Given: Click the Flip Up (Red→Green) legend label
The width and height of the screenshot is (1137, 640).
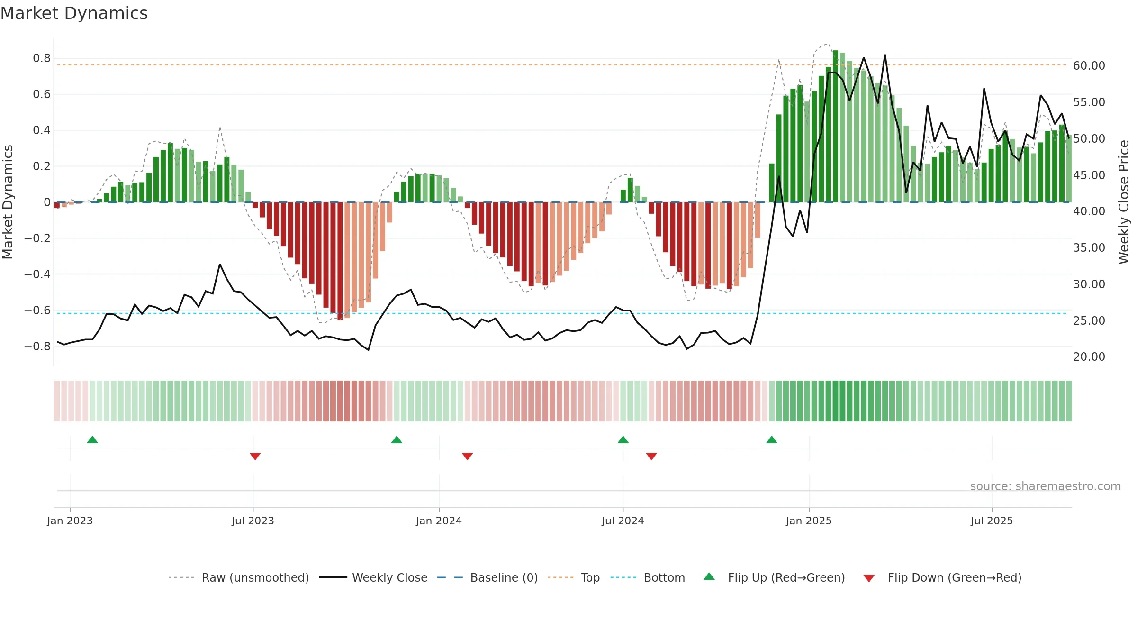Looking at the screenshot, I should coord(786,577).
